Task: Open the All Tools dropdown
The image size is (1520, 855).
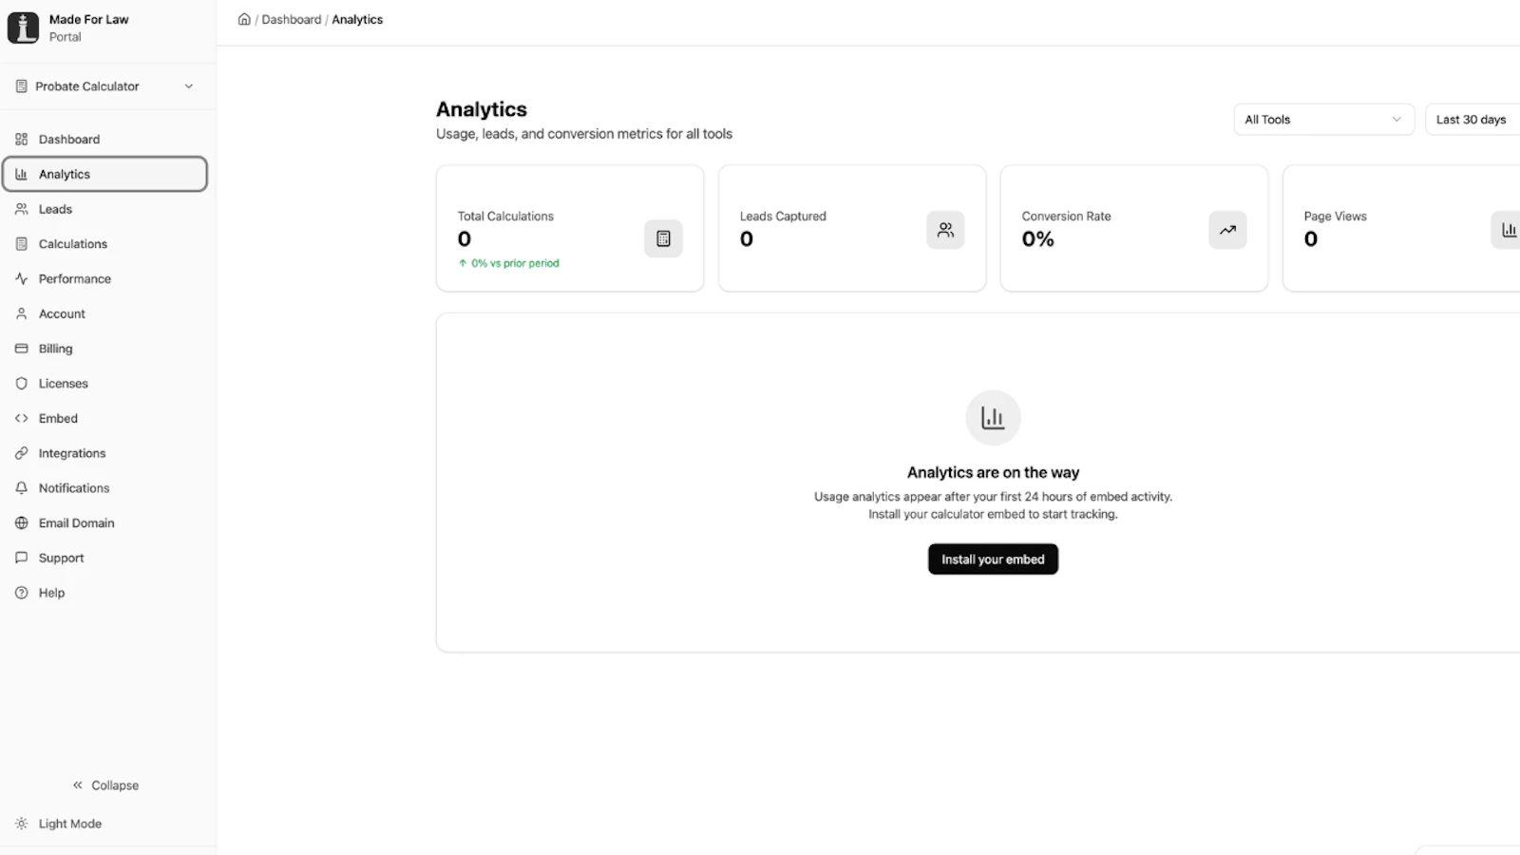Action: click(x=1323, y=120)
